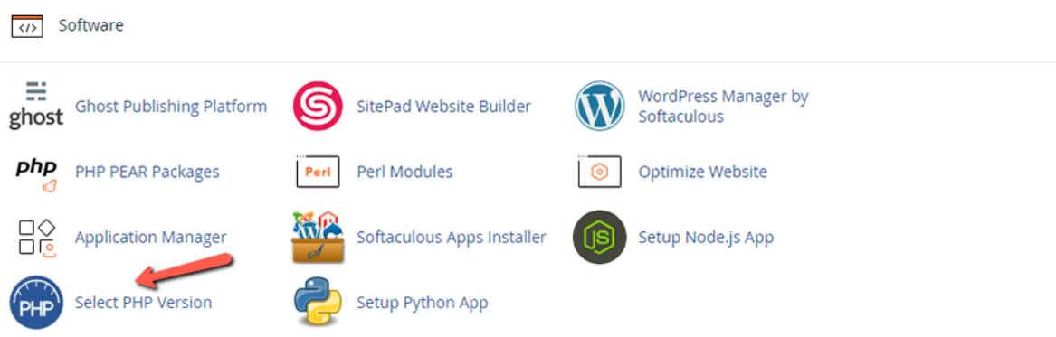Click the Perl Modules icon
This screenshot has height=337, width=1056.
tap(318, 172)
